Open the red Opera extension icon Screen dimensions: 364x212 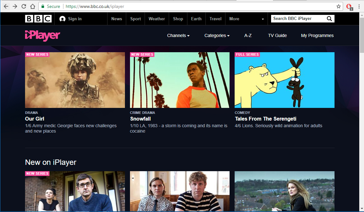coord(349,7)
